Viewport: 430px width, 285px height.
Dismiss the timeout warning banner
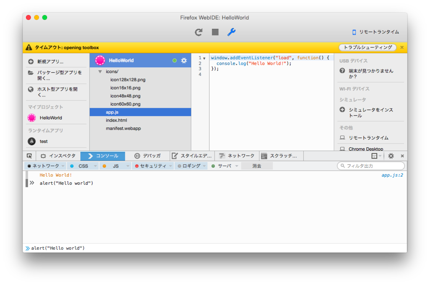[402, 47]
